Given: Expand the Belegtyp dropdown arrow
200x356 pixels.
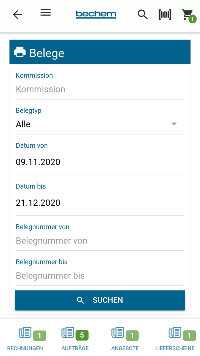Looking at the screenshot, I should point(174,124).
